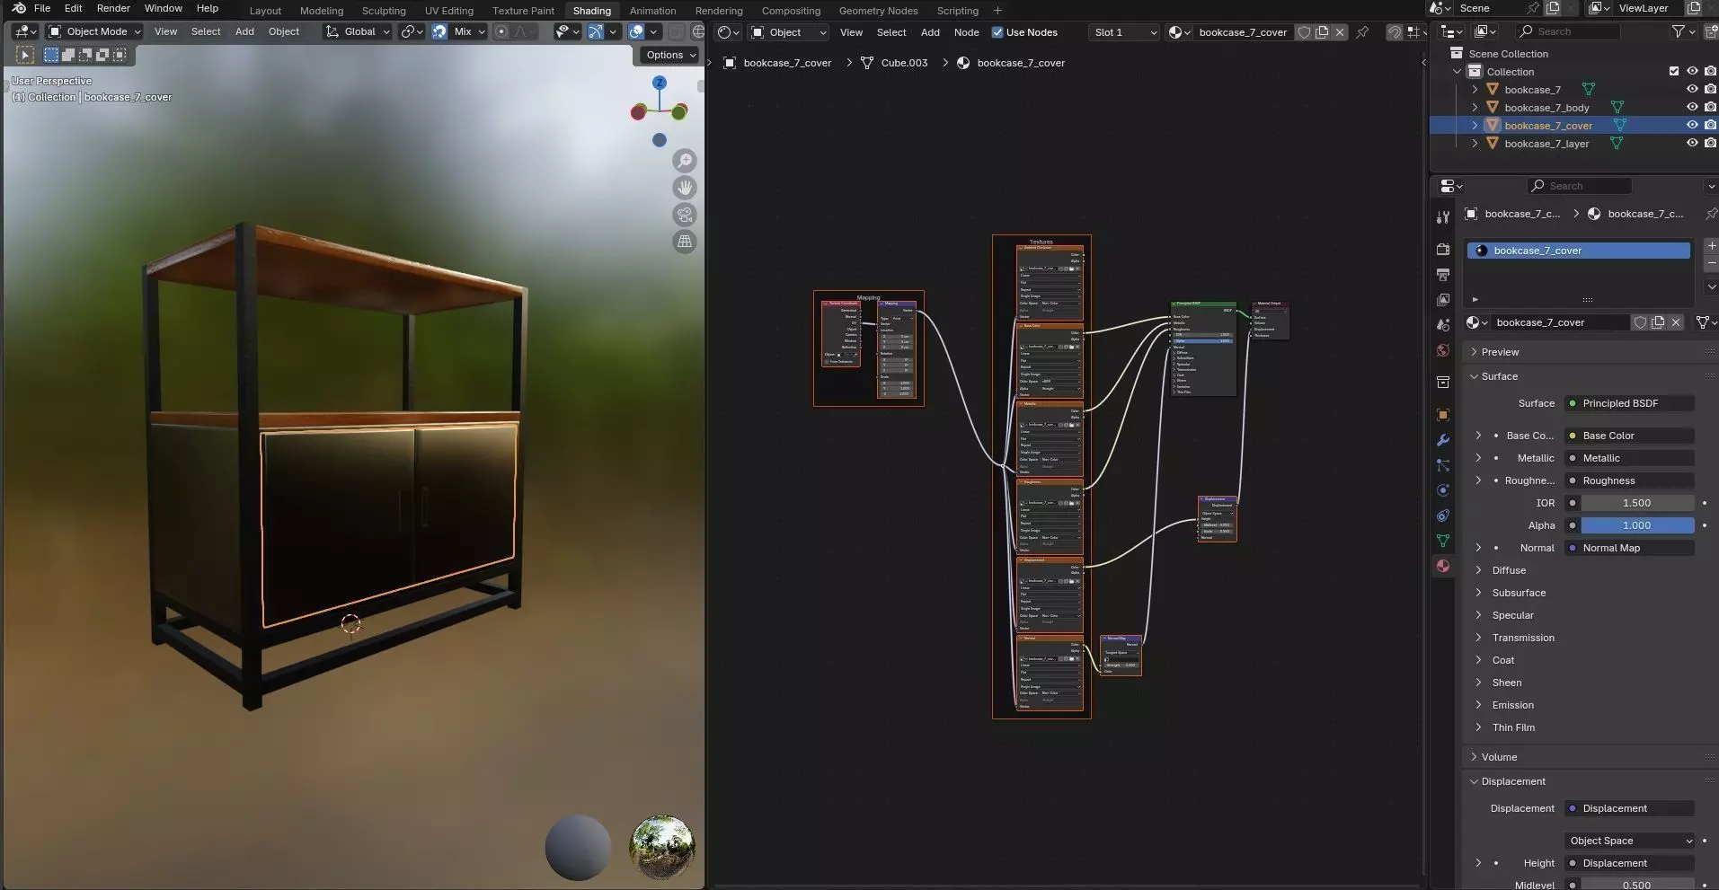Toggle Collection exclude checkbox in outliner
This screenshot has width=1719, height=890.
pos(1674,71)
